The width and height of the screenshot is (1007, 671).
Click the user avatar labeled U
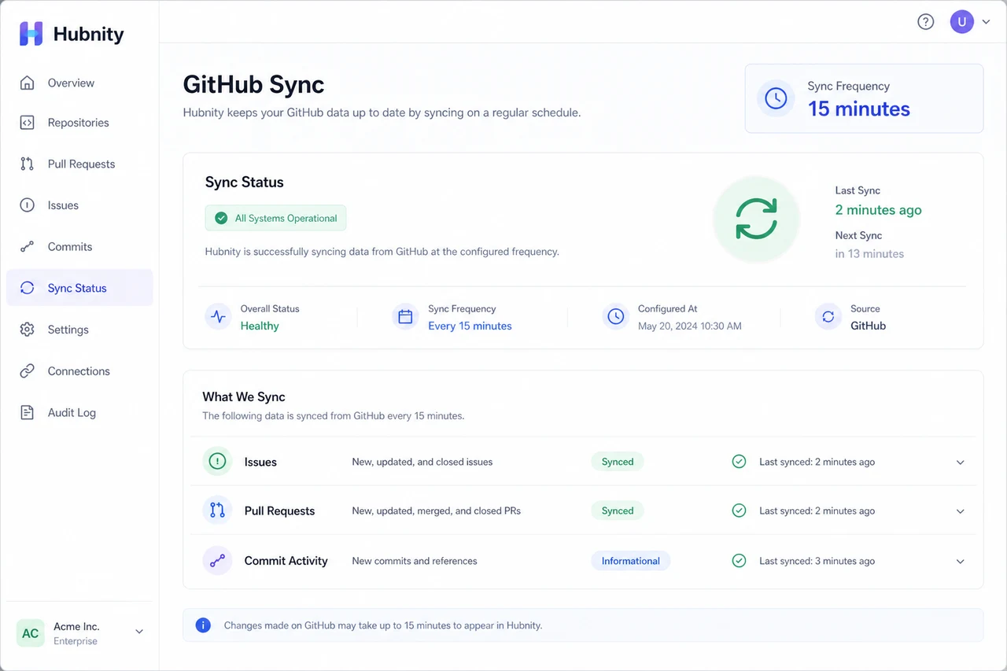[x=962, y=22]
